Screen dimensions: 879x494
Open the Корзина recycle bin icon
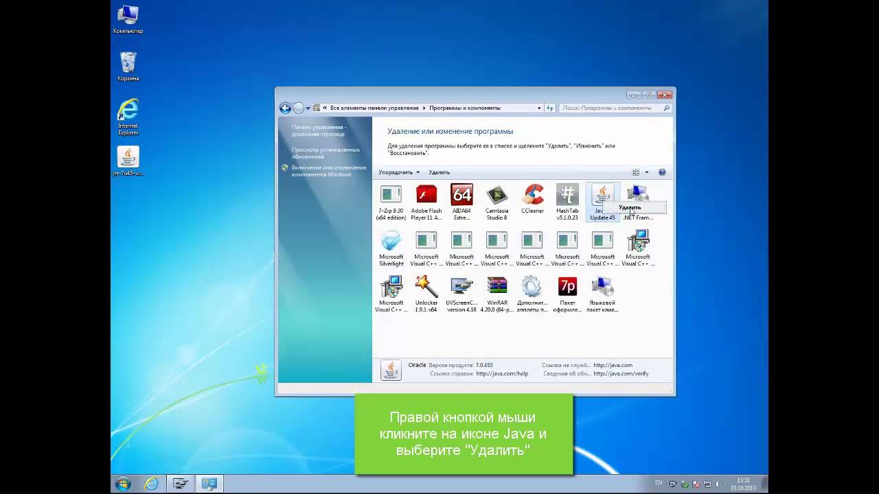[x=128, y=67]
